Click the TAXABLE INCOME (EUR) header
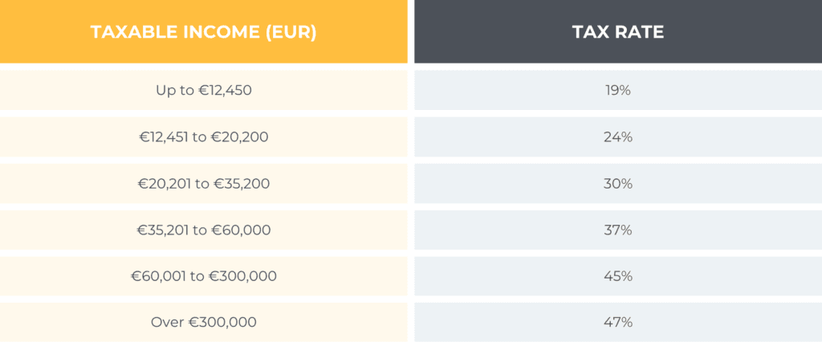This screenshot has height=342, width=822. pos(203,32)
